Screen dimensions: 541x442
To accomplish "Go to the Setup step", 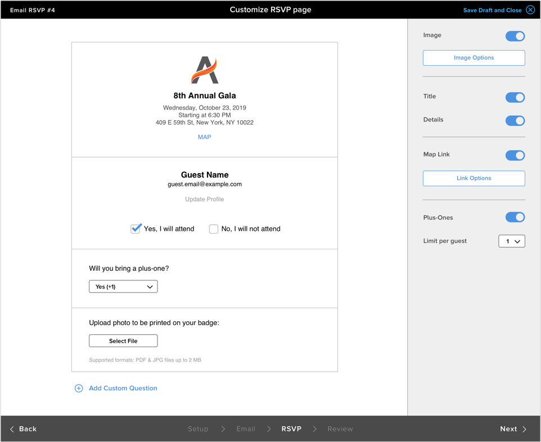I will coord(198,429).
